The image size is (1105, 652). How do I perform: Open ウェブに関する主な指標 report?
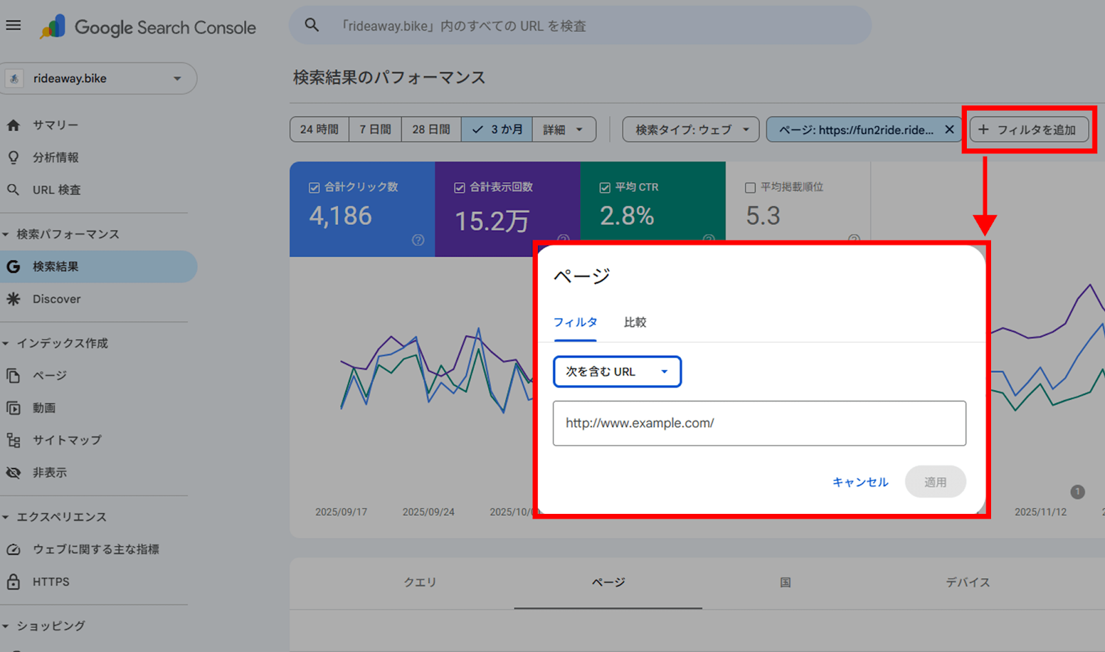pyautogui.click(x=96, y=549)
